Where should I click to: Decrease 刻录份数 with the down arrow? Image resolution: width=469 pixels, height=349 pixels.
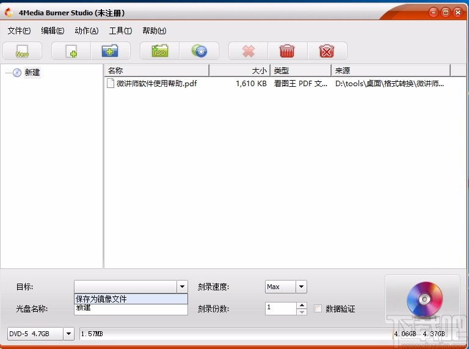tap(302, 312)
